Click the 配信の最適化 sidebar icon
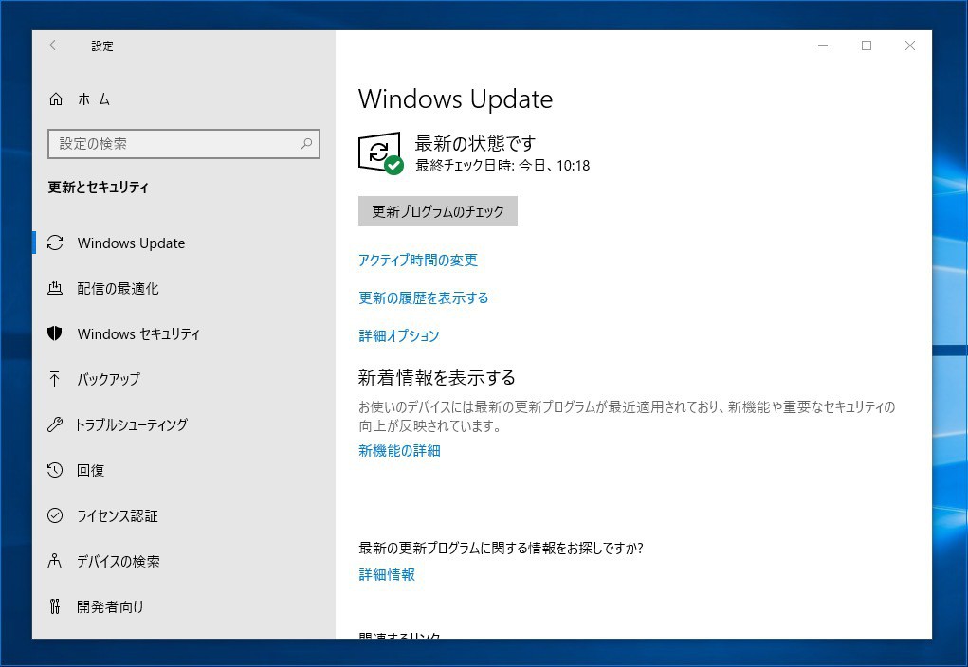 point(55,288)
